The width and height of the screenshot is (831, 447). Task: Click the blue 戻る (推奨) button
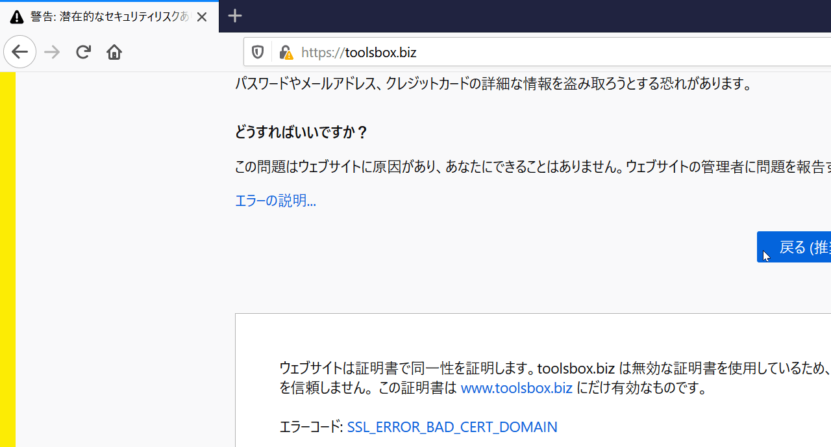(794, 247)
